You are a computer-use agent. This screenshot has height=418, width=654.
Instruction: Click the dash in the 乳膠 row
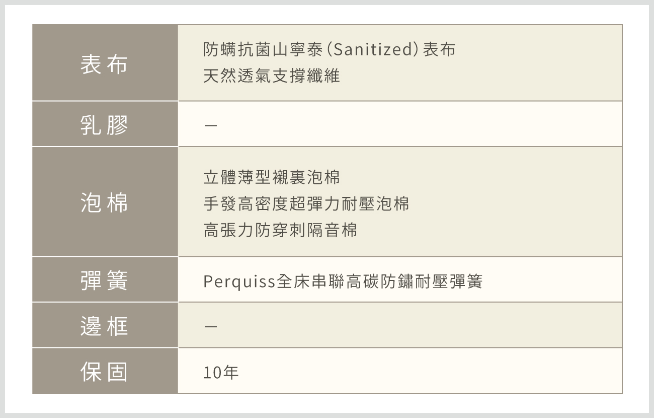[211, 124]
